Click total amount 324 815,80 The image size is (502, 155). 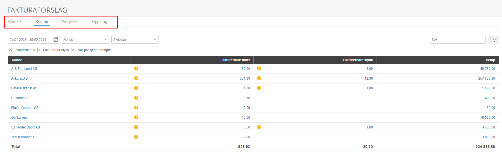tap(485, 147)
